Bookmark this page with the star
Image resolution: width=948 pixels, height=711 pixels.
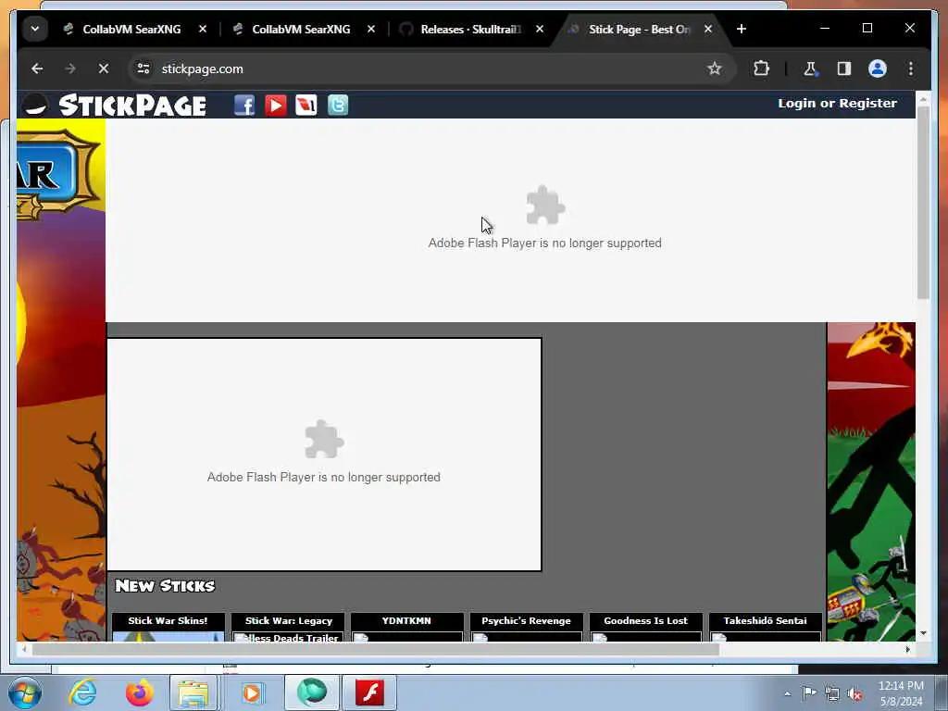(715, 69)
